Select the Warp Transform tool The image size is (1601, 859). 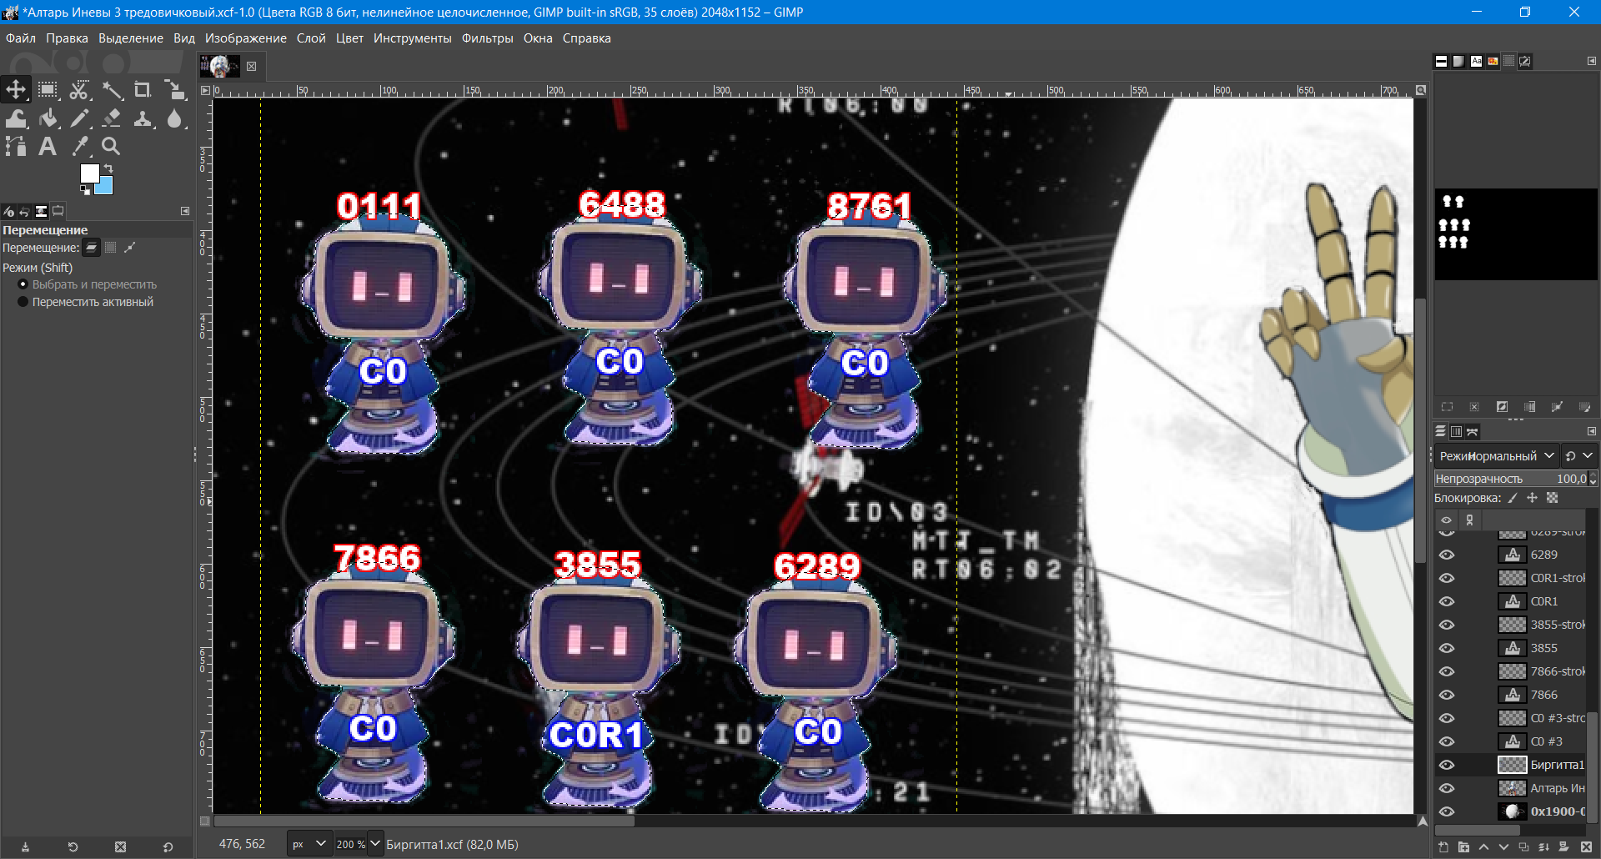coord(16,119)
